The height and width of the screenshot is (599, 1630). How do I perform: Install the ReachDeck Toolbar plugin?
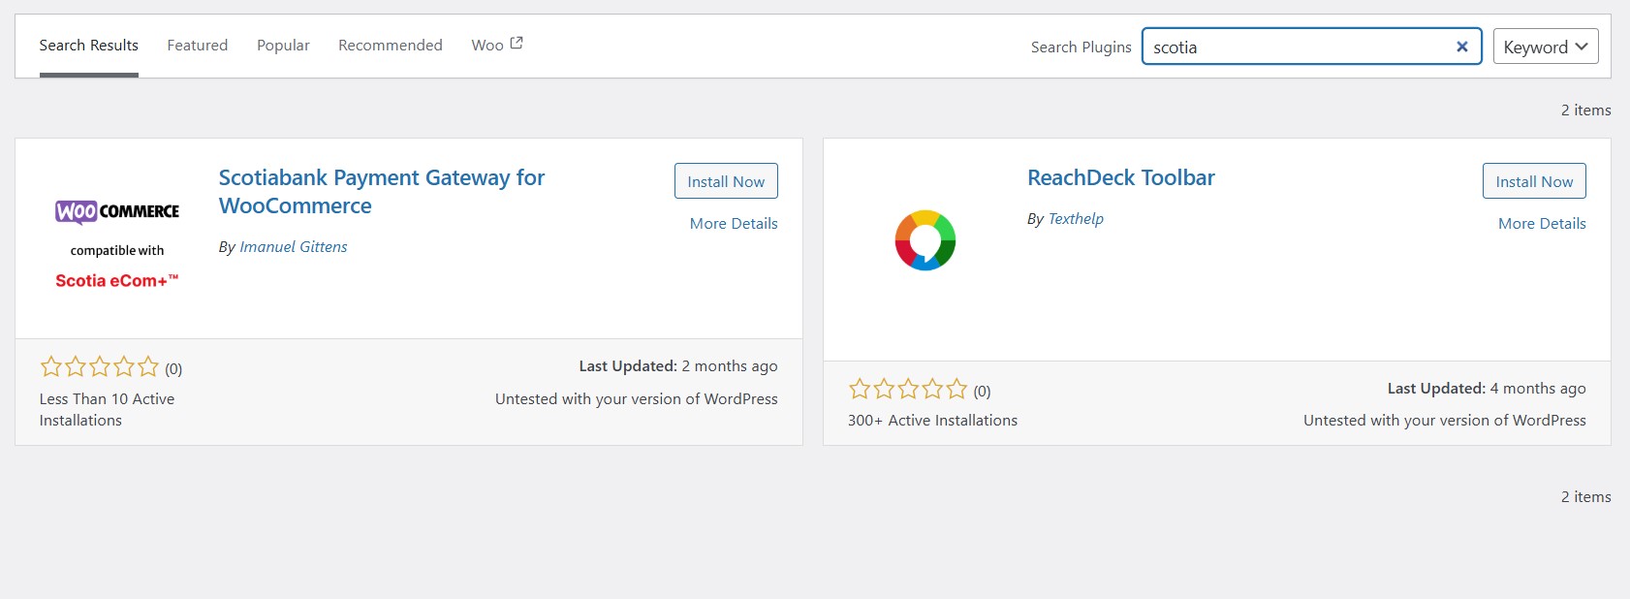click(1534, 181)
